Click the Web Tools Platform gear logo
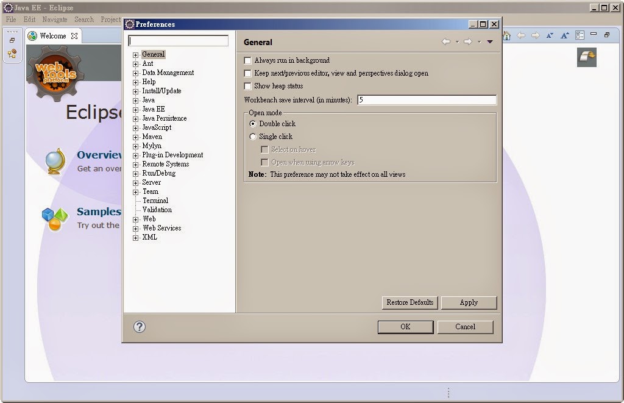Screen dimensions: 624x403 [x=55, y=73]
